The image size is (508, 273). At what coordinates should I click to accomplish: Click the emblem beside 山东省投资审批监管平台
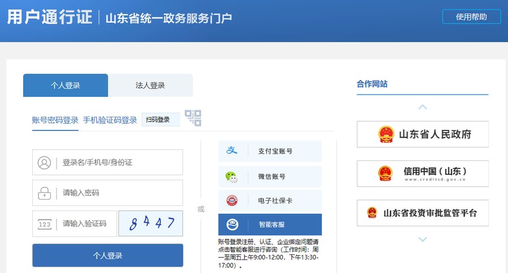373,213
